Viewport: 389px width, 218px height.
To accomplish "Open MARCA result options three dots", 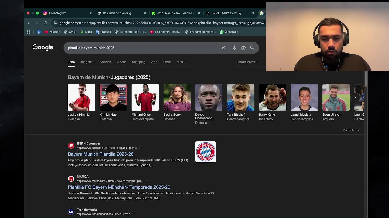I will (x=146, y=181).
